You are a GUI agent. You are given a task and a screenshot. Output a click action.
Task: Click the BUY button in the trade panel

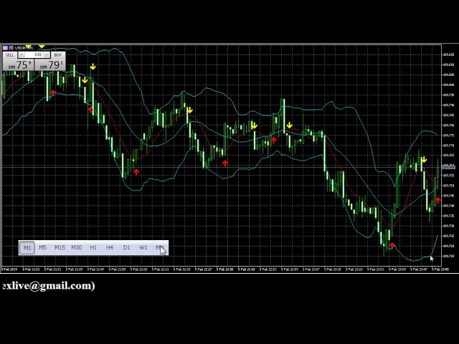(57, 55)
